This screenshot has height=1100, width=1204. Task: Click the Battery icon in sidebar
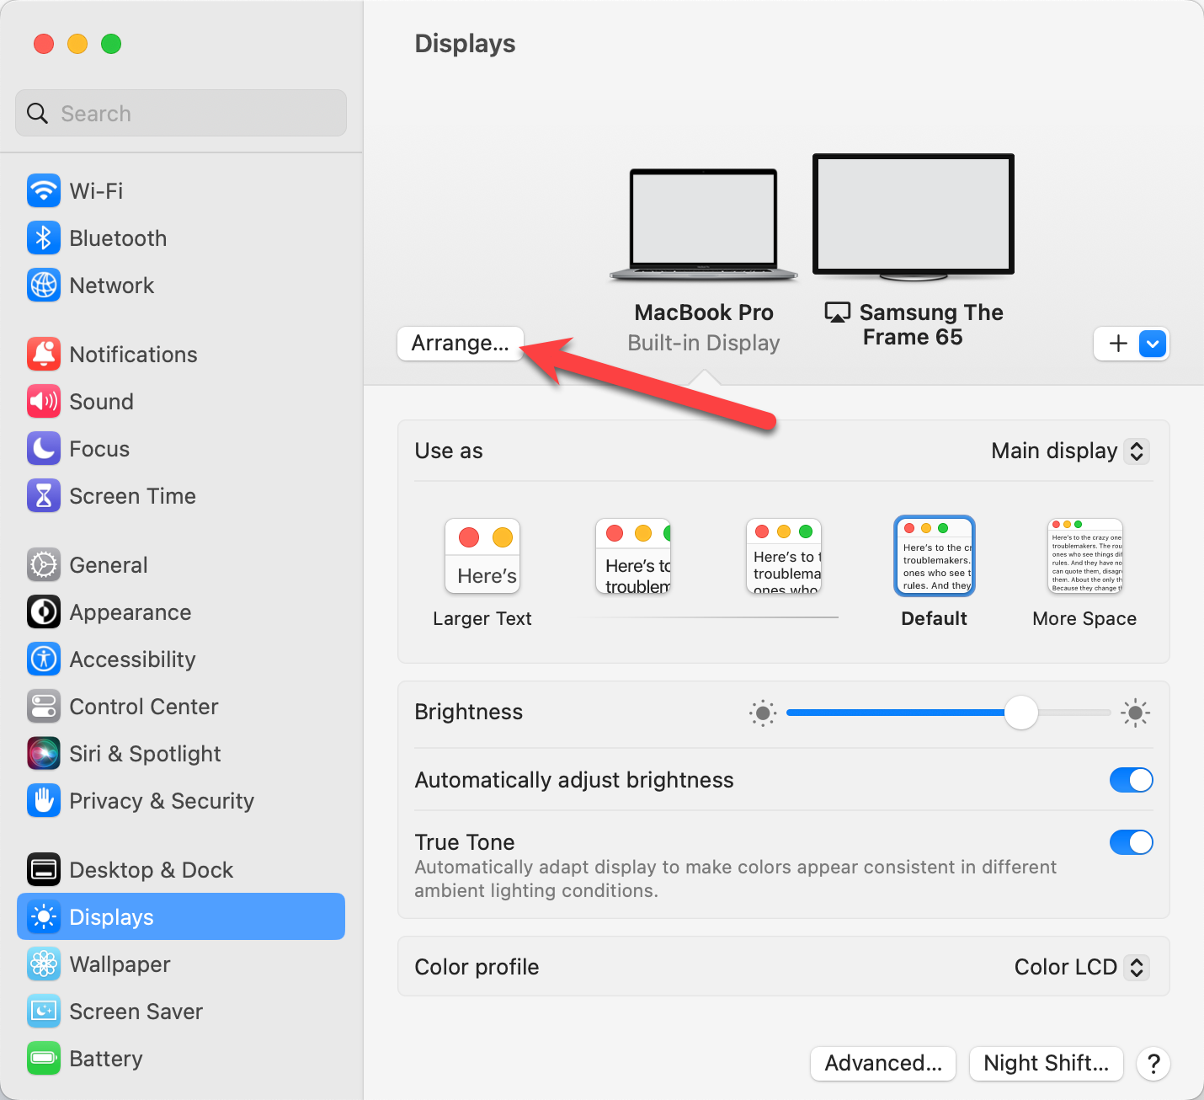click(44, 1059)
